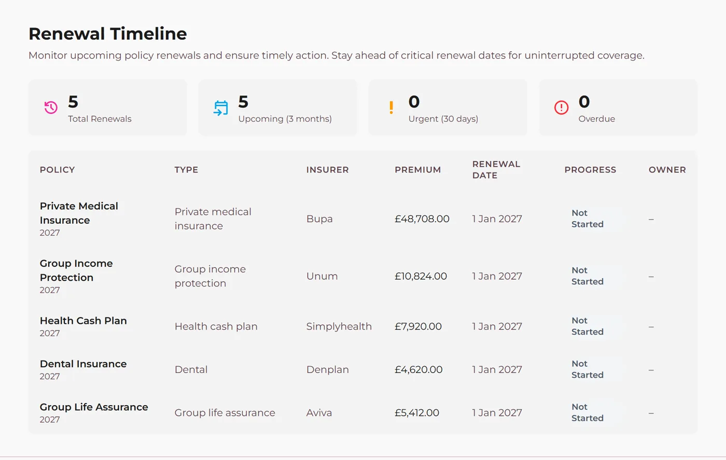Open the Group Life Assurance policy
Screen dimensions: 726x460
[94, 407]
